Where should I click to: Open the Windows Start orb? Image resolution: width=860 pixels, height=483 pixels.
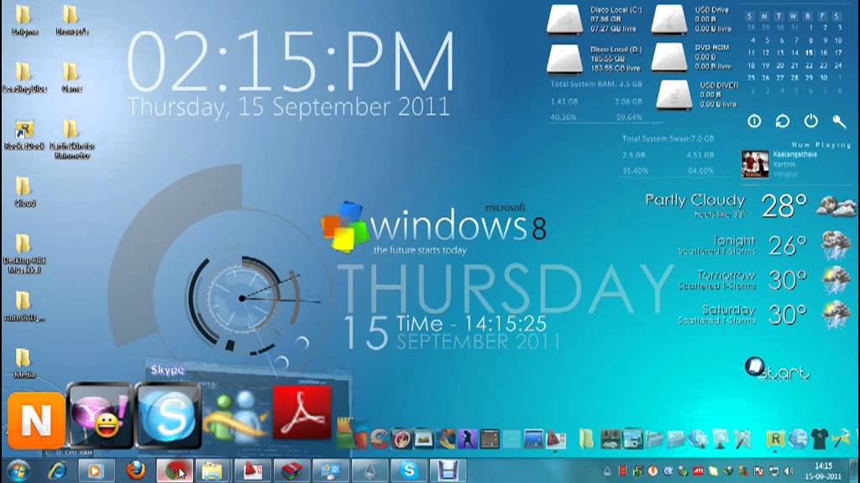18,471
